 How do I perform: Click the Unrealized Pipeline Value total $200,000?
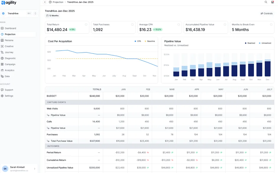coord(95,168)
